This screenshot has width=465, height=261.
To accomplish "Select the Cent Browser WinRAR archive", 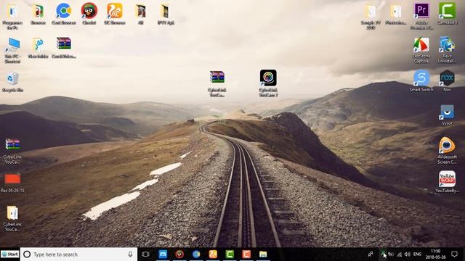I will coord(63,43).
